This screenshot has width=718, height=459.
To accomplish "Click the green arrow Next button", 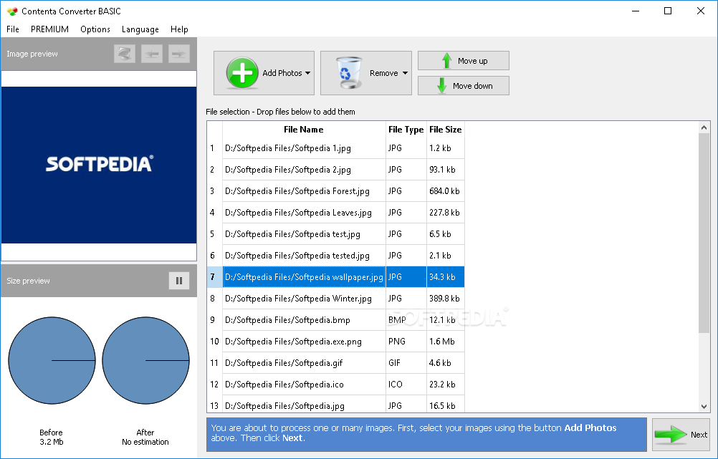I will tap(681, 434).
